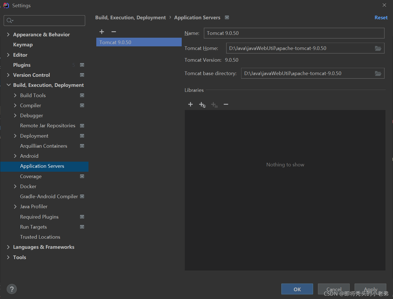Open Run Targets settings page
The height and width of the screenshot is (299, 393).
point(33,227)
